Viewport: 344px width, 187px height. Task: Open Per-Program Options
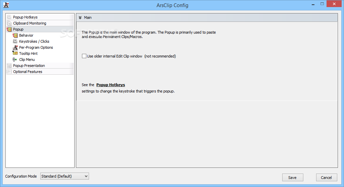[36, 47]
